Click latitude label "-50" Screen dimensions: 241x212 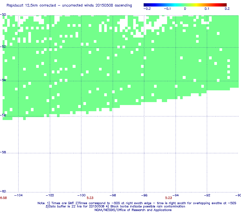coord(3,15)
